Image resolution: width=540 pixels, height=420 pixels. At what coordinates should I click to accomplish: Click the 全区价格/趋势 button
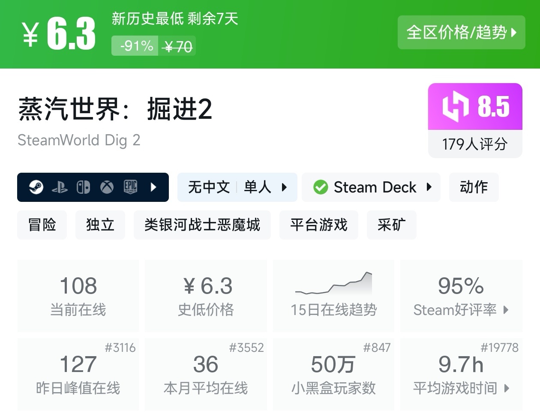click(462, 33)
